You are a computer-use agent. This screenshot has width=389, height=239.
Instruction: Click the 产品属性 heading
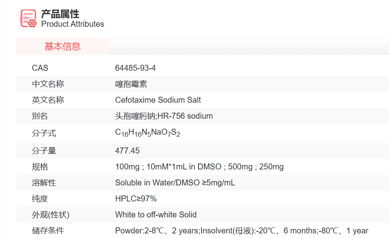coord(60,14)
